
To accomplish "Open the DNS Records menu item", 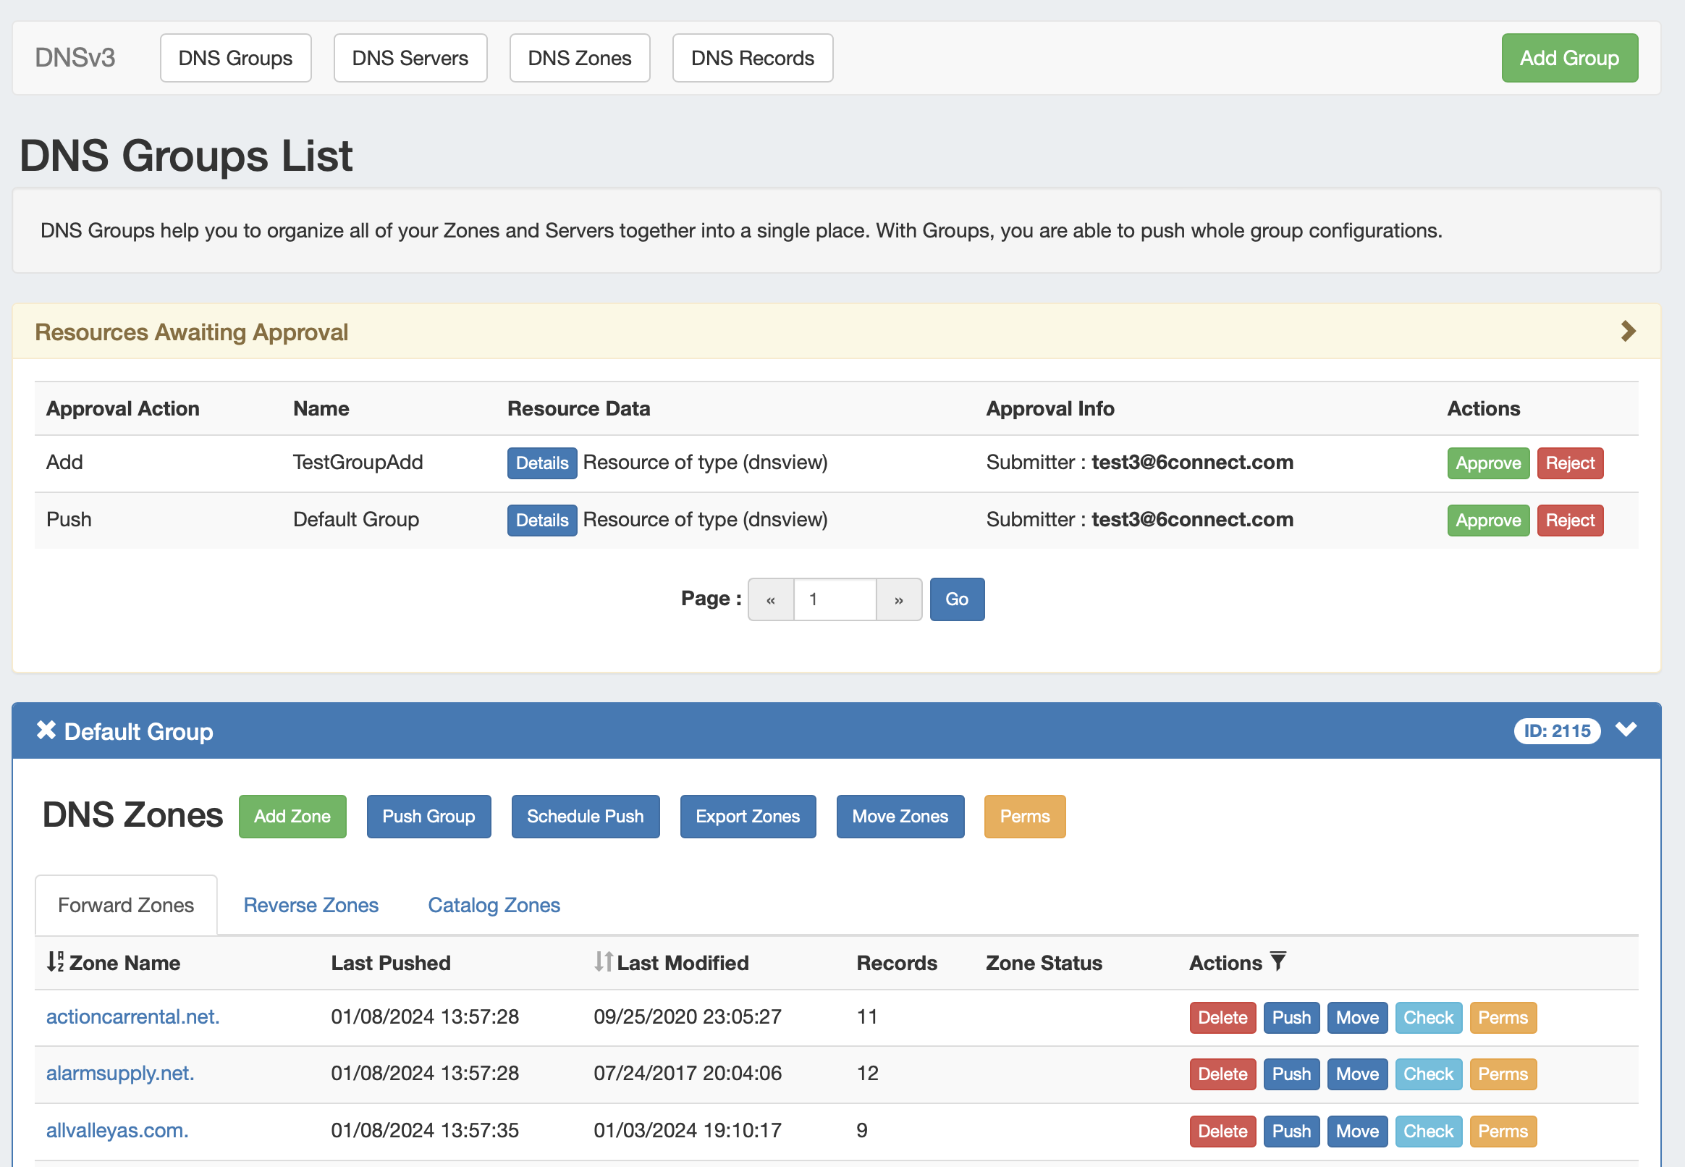I will click(x=752, y=58).
